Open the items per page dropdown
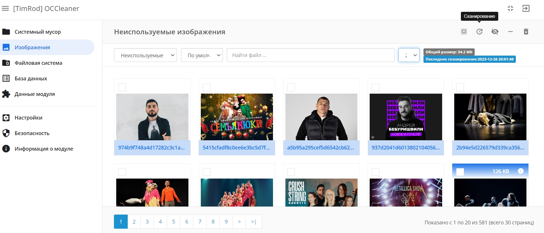544x233 pixels. pyautogui.click(x=409, y=55)
